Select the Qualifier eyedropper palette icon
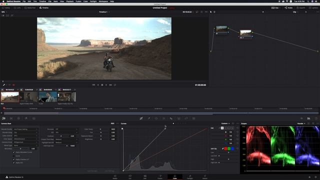Viewport: 320px width, 180px height. point(149,118)
